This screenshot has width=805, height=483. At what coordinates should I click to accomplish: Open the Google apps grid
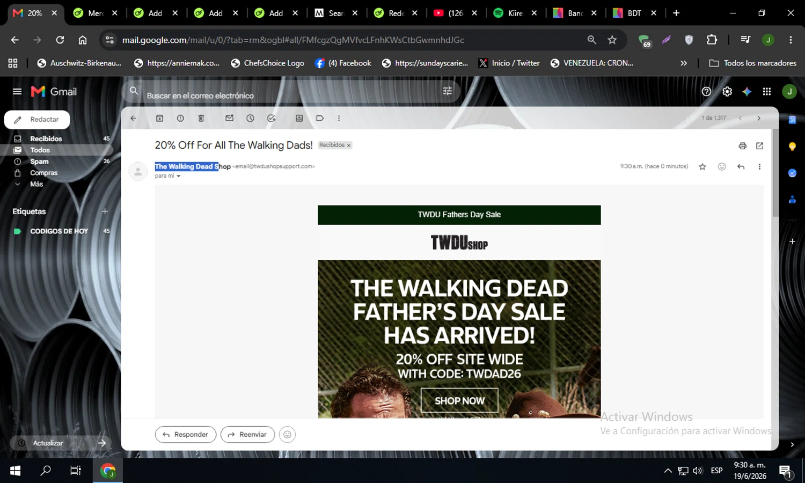click(766, 92)
